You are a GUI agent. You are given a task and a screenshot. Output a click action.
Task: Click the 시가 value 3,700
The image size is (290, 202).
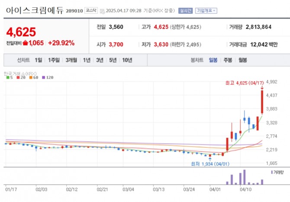coord(116,45)
